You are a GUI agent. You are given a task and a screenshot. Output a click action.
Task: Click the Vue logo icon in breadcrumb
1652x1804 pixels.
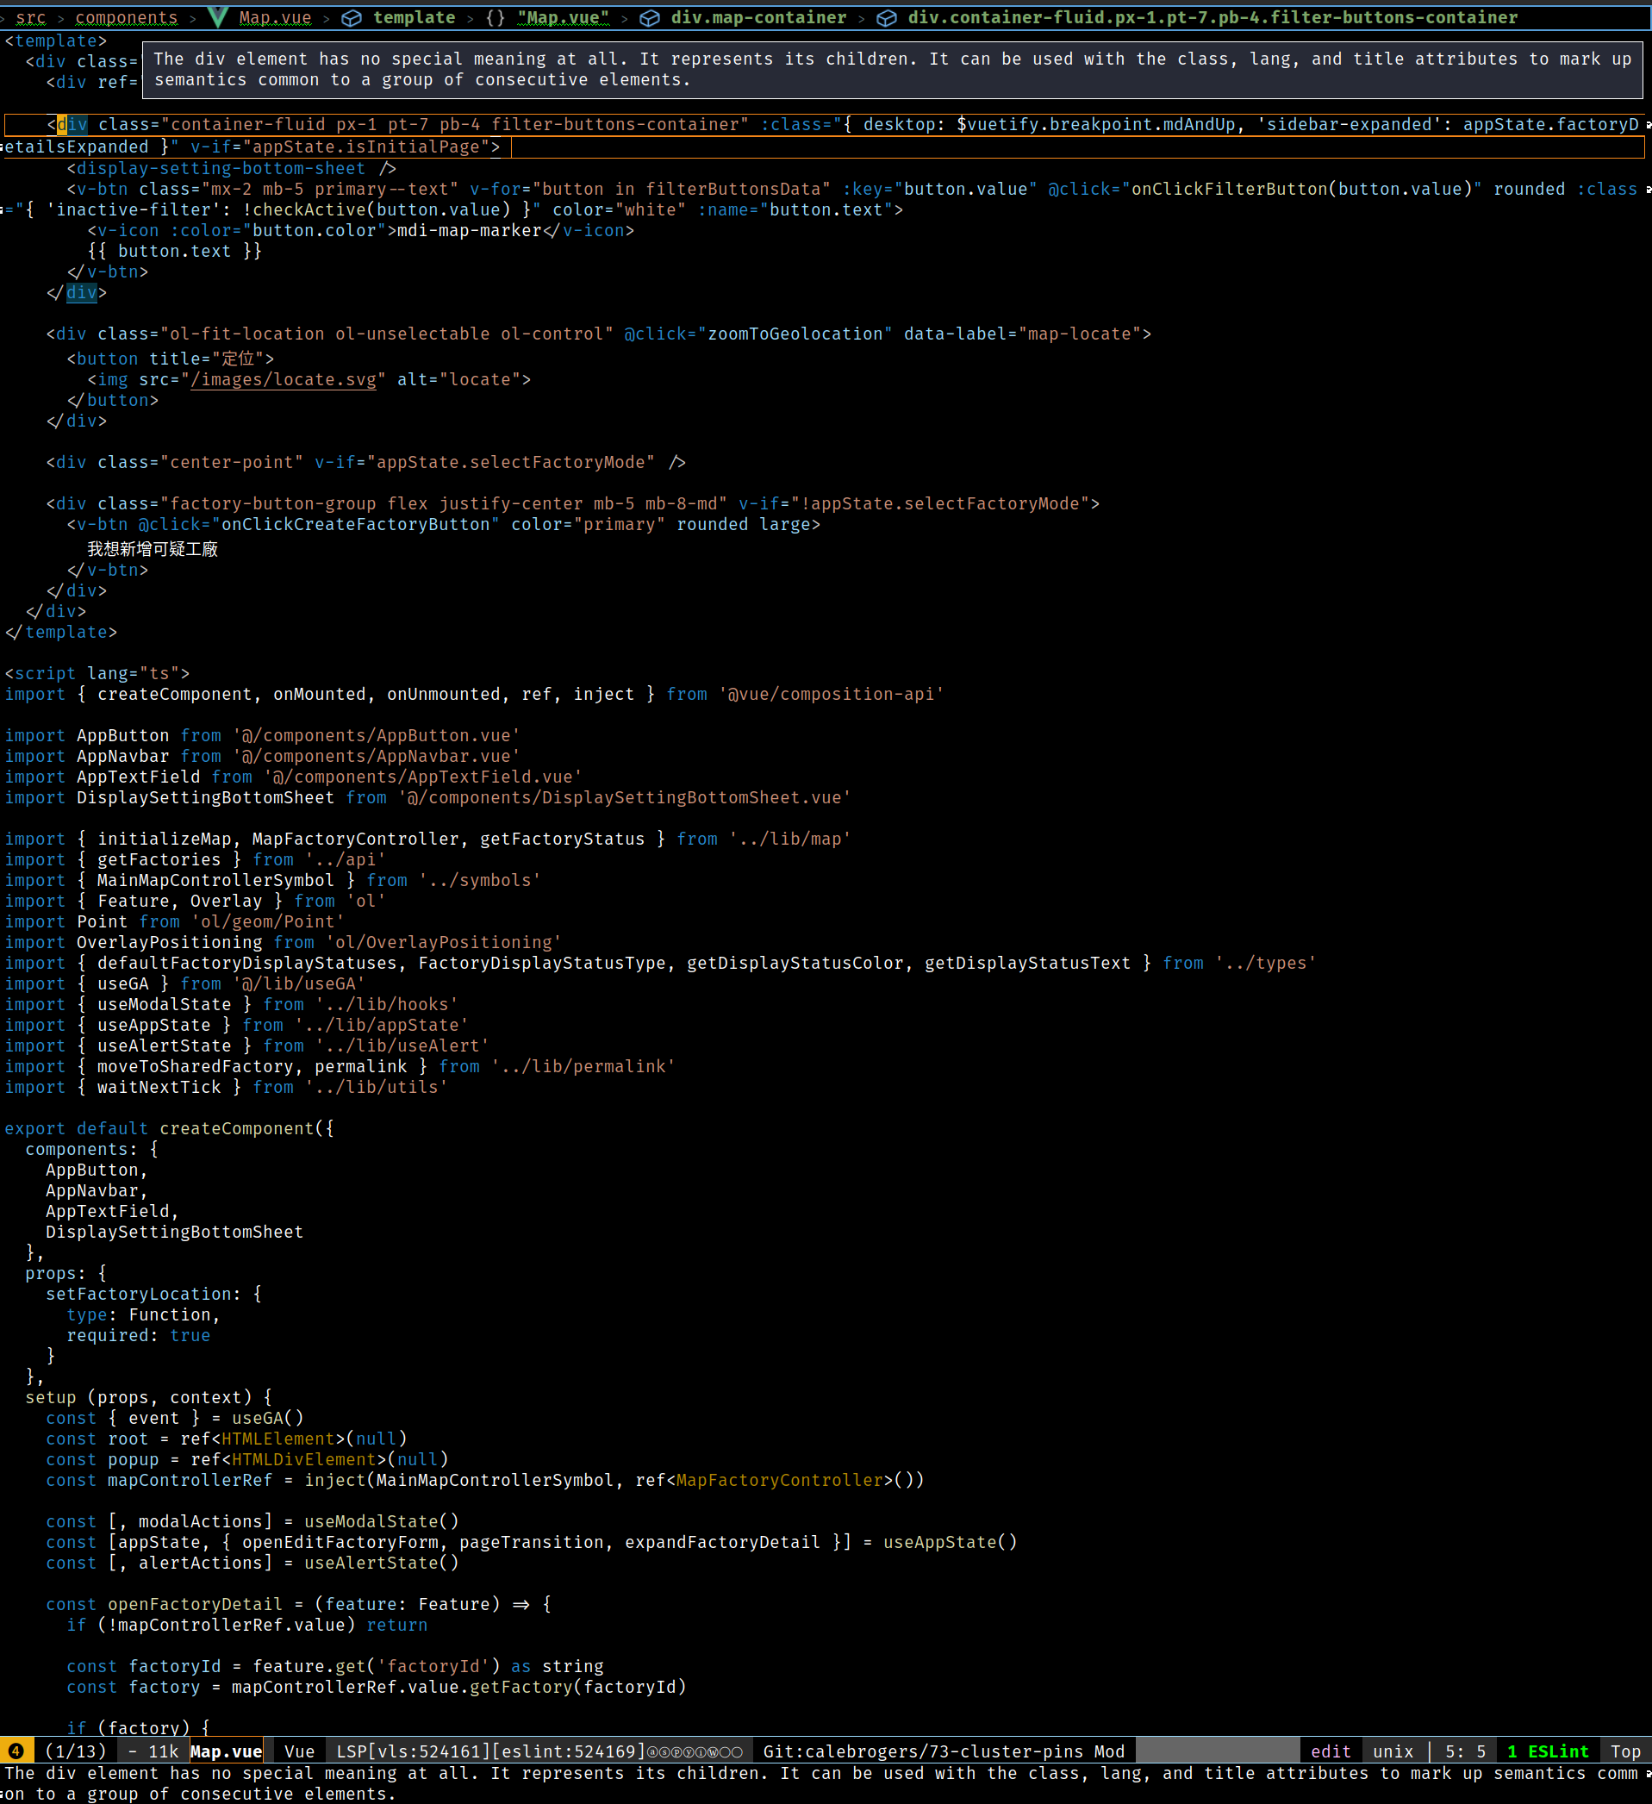217,17
